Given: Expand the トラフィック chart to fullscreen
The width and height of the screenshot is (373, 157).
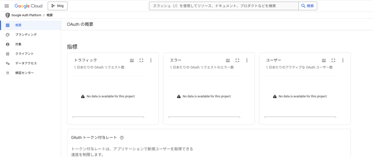Looking at the screenshot, I should (x=141, y=60).
